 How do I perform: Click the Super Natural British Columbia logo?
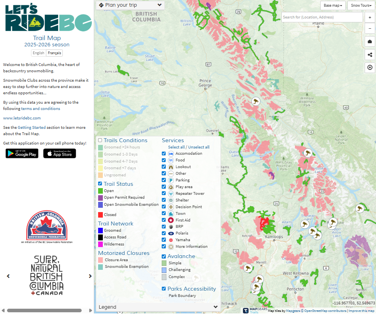click(x=47, y=276)
